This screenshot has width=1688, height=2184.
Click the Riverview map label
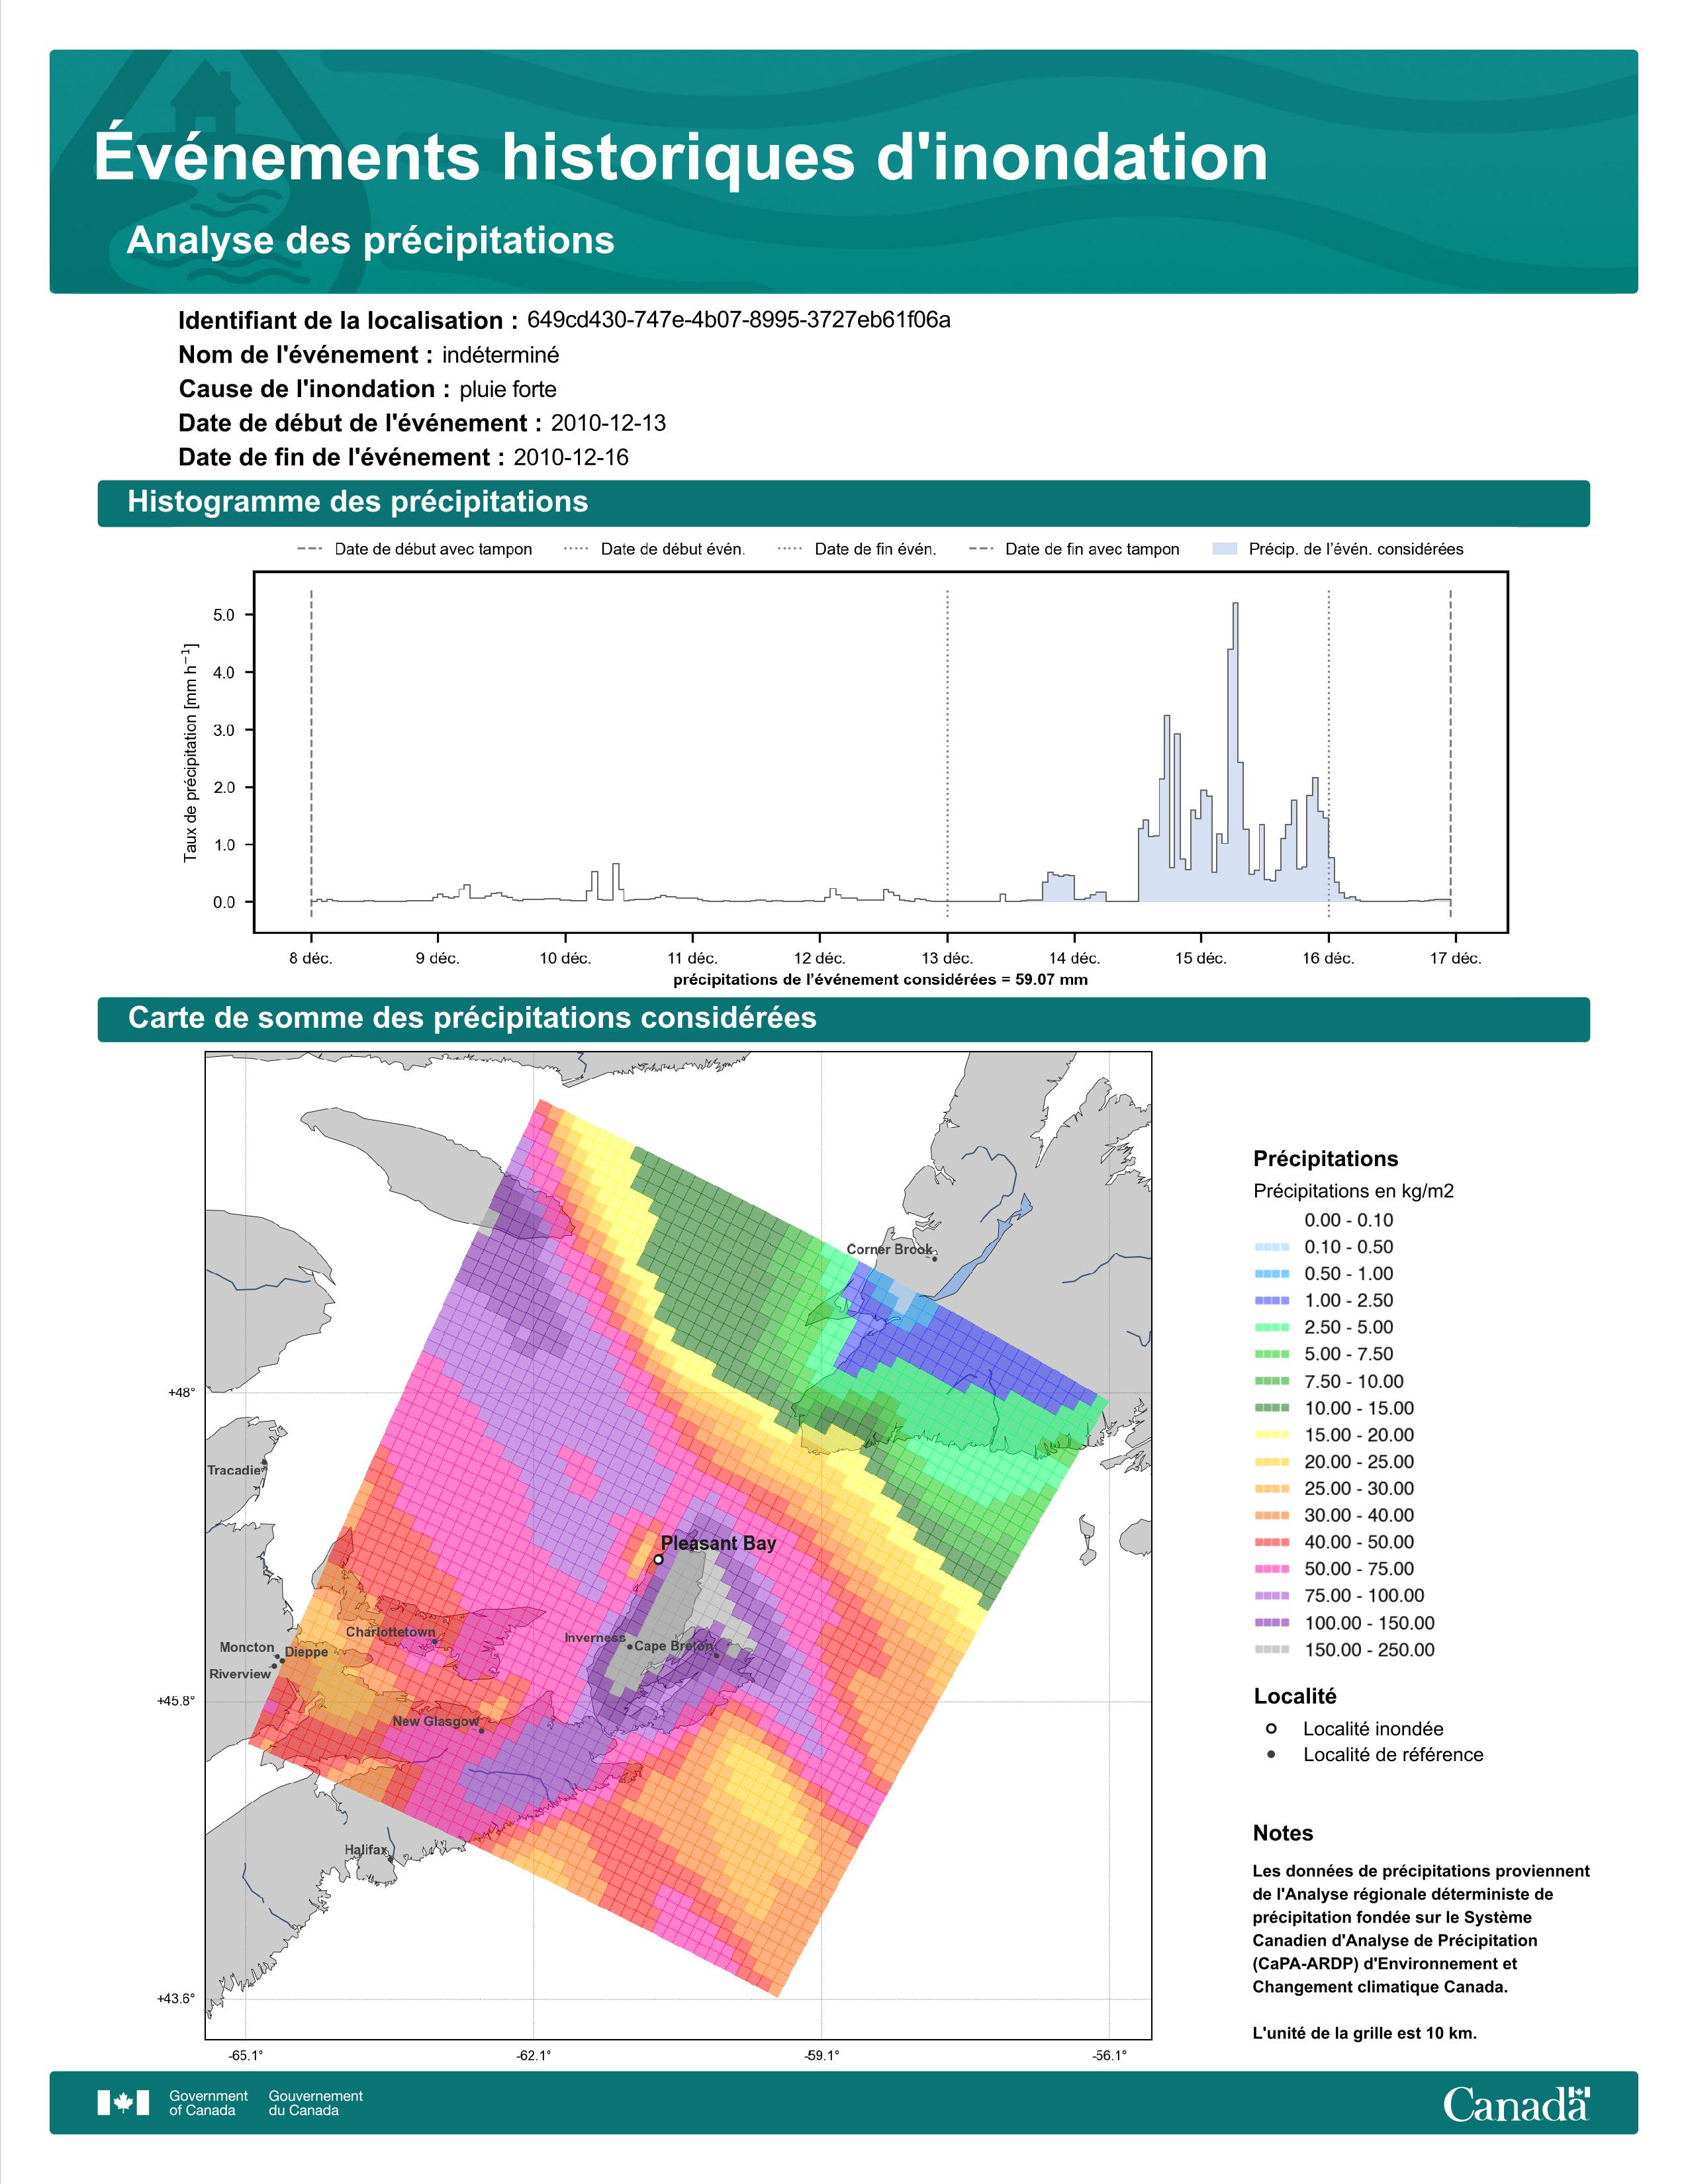(x=240, y=1674)
